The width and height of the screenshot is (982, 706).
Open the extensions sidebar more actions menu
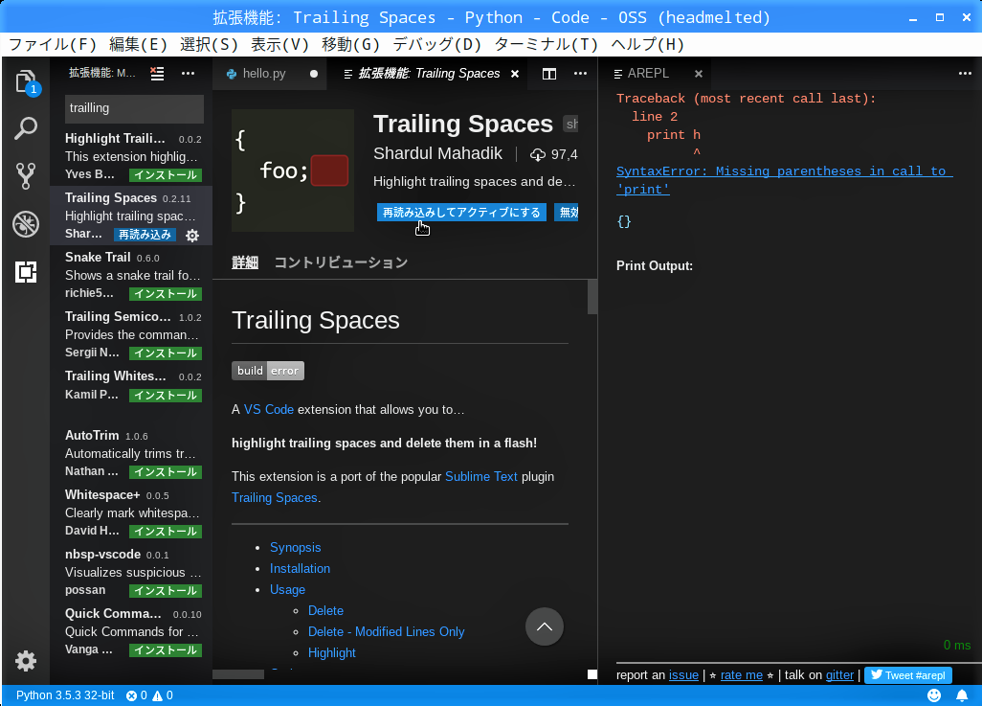point(188,74)
